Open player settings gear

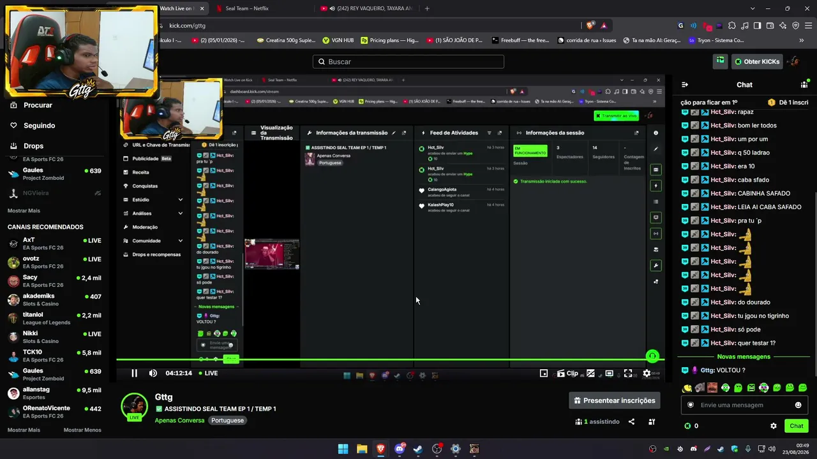tap(647, 374)
